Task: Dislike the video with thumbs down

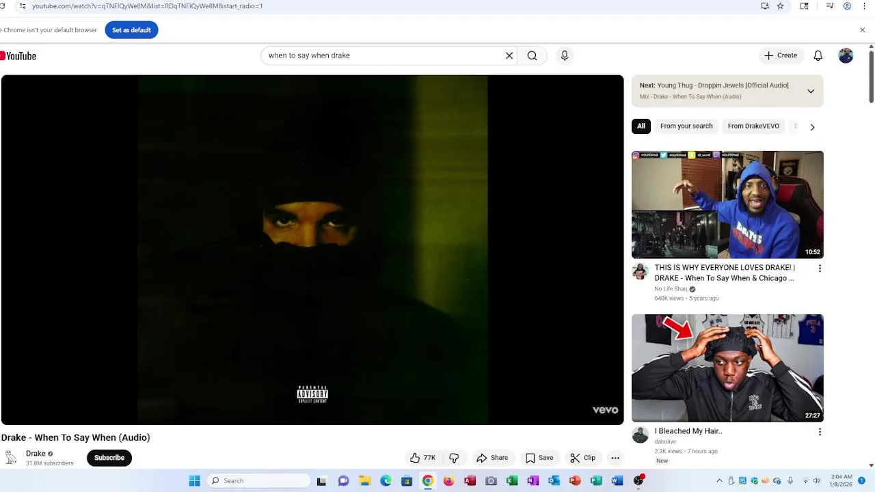Action: [454, 458]
